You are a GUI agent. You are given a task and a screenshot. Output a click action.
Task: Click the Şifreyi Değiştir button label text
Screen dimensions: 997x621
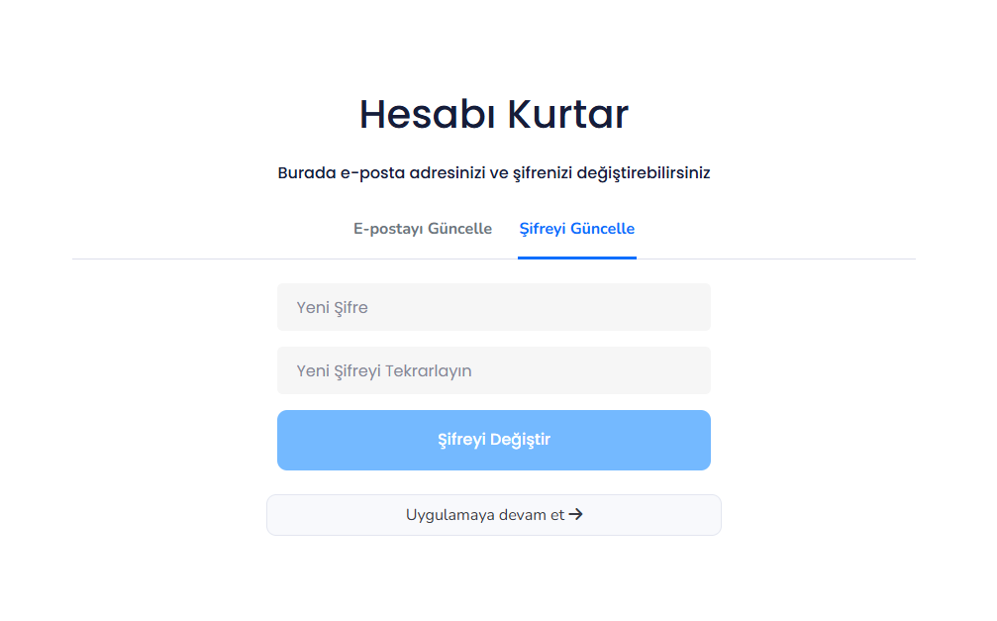click(493, 438)
